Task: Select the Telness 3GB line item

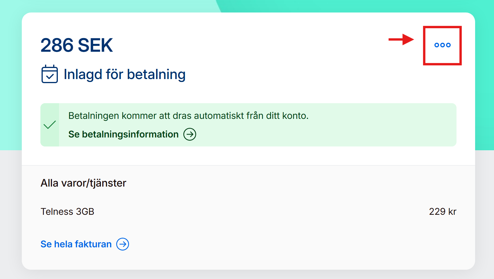Action: point(67,212)
